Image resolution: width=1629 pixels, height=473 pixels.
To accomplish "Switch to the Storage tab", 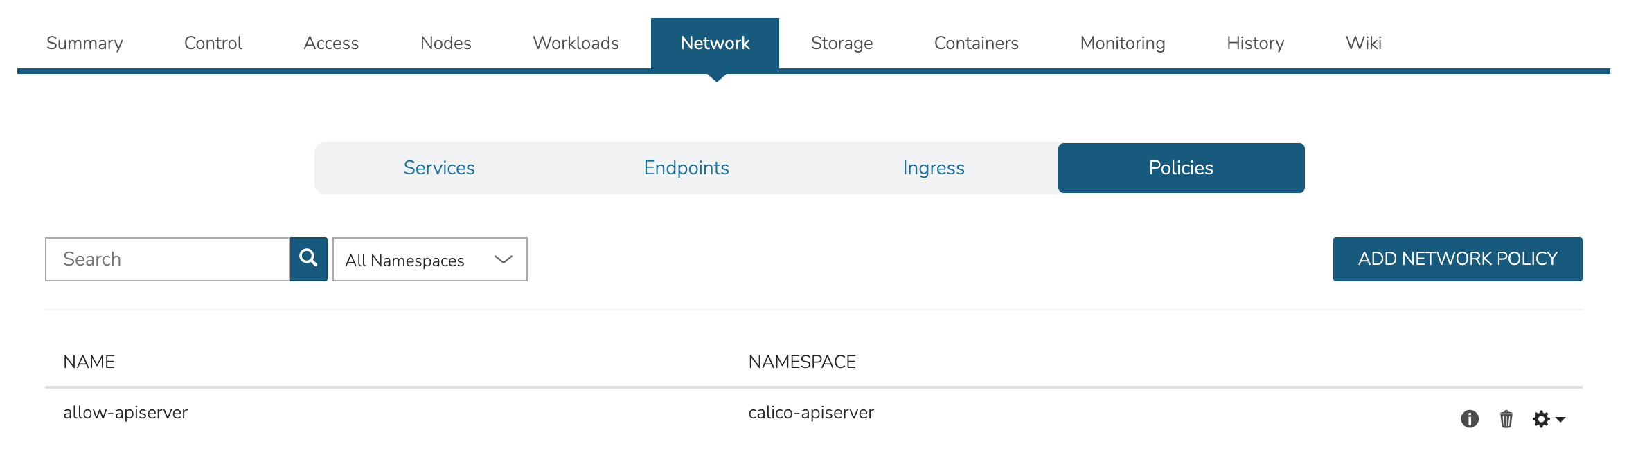I will coord(842,43).
